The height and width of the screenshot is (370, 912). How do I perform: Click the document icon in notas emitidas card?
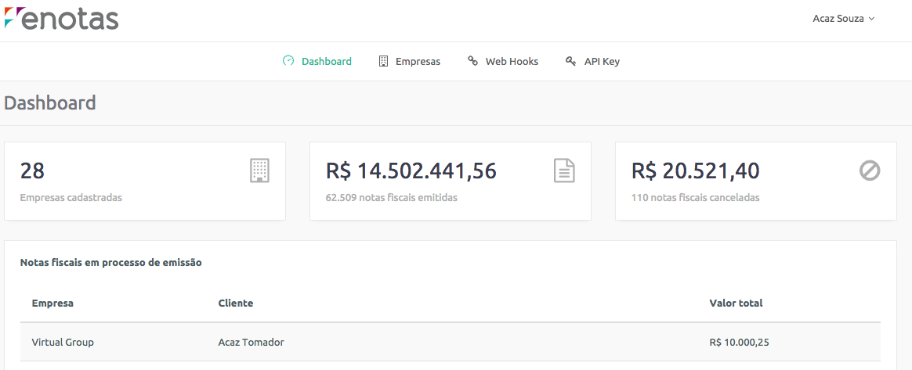pos(564,171)
